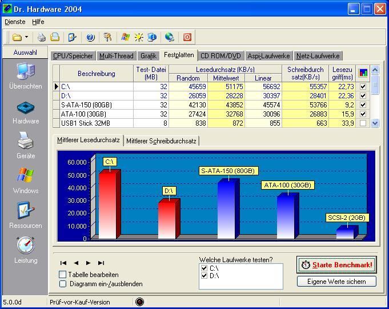Select the S-ATA-150 (80GB) description cell
The height and width of the screenshot is (309, 389).
click(x=97, y=105)
